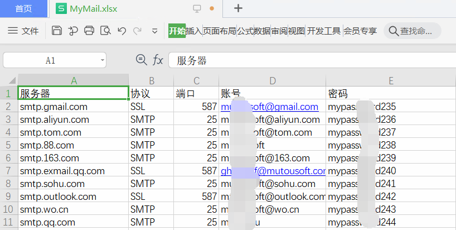Image resolution: width=456 pixels, height=230 pixels.
Task: Click cell smtp.qq.com
Action: click(73, 222)
